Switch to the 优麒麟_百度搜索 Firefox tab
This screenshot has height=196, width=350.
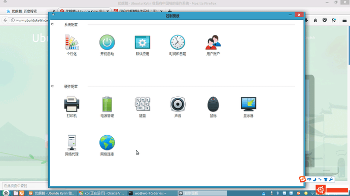[24, 11]
